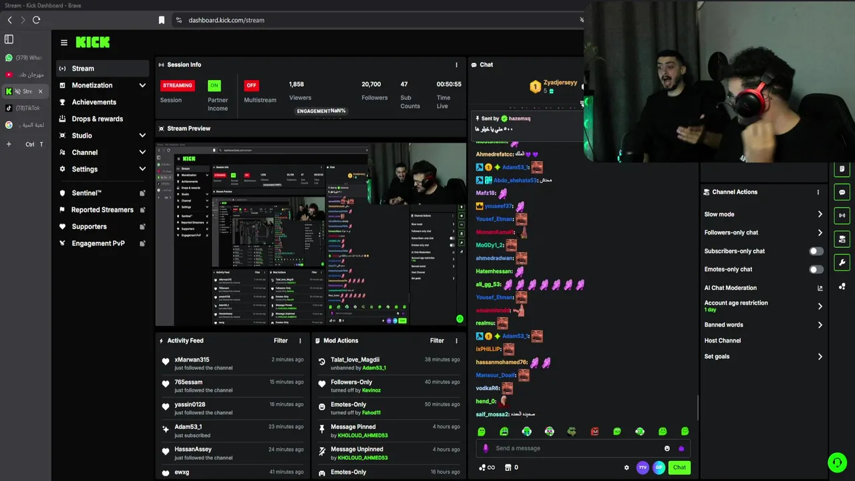This screenshot has width=855, height=481.
Task: Open Kevinoz moderator link
Action: [371, 390]
